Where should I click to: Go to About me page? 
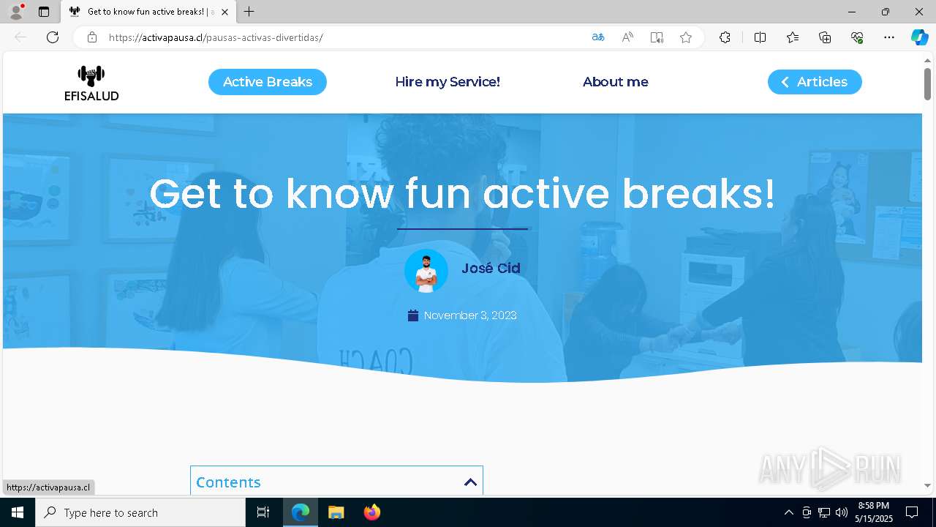[x=616, y=82]
